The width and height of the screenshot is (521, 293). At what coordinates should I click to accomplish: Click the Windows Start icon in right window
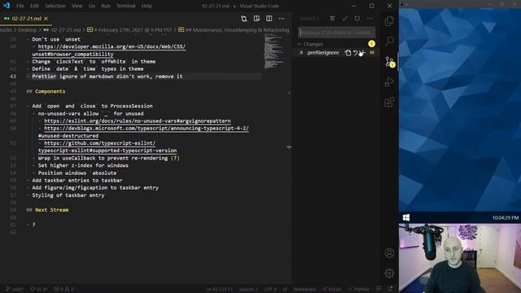pos(406,217)
